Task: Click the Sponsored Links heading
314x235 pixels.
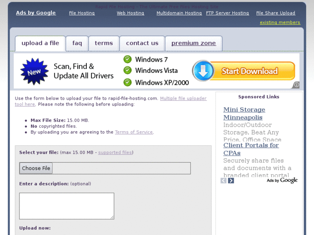Action: (259, 97)
